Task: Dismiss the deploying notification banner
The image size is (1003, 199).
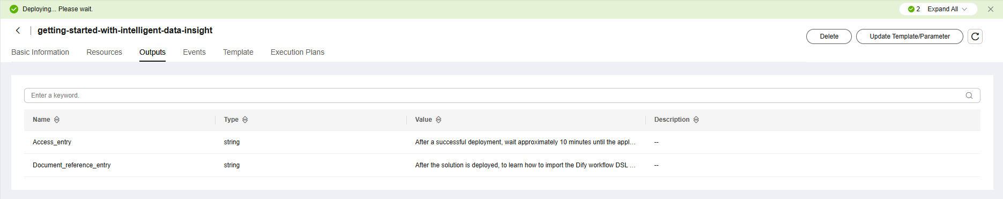Action: (x=991, y=9)
